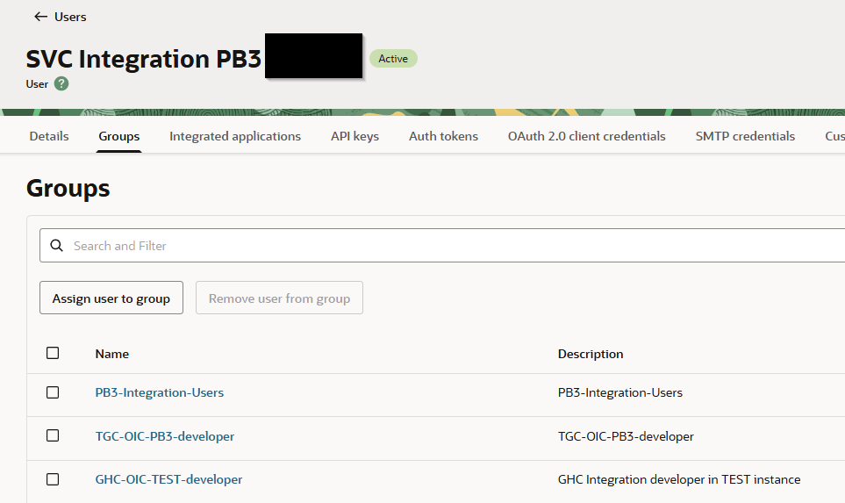Select OAuth 2.0 client credentials tab

click(x=586, y=136)
